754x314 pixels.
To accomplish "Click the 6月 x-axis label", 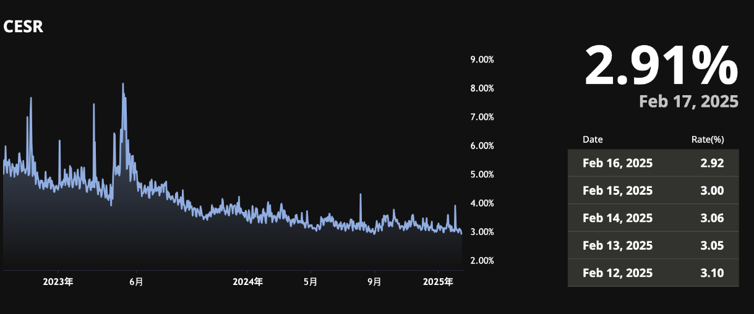I will point(136,282).
